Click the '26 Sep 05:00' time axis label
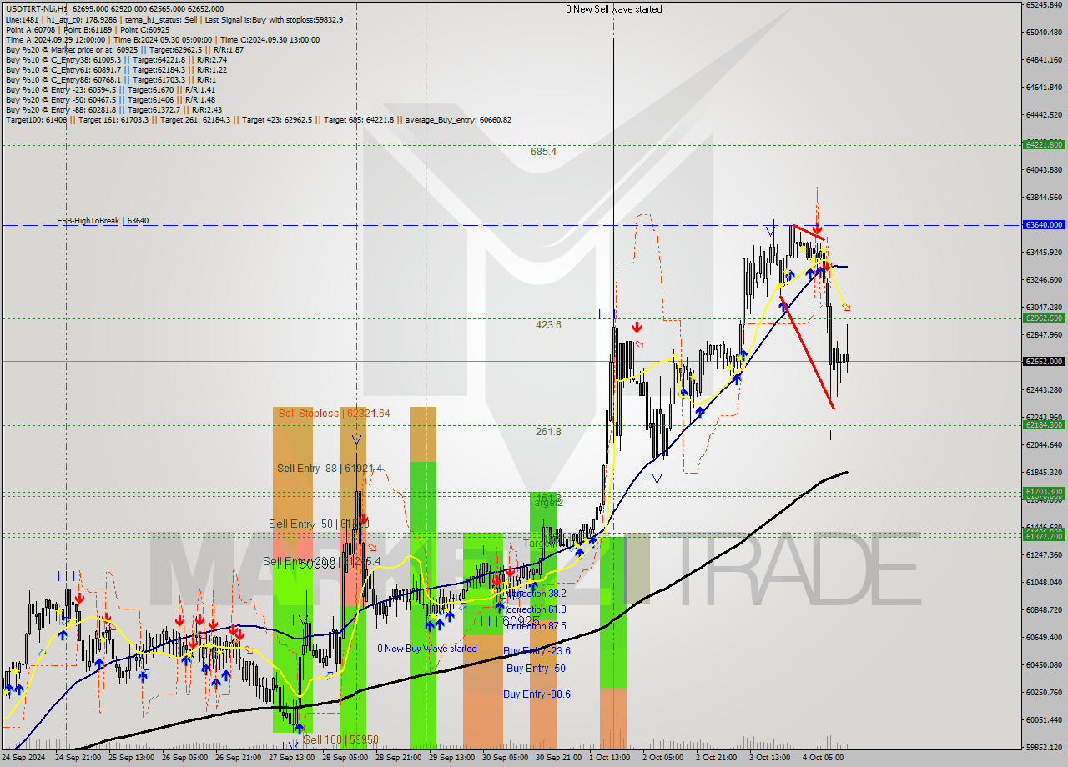Viewport: 1068px width, 767px height. [185, 758]
